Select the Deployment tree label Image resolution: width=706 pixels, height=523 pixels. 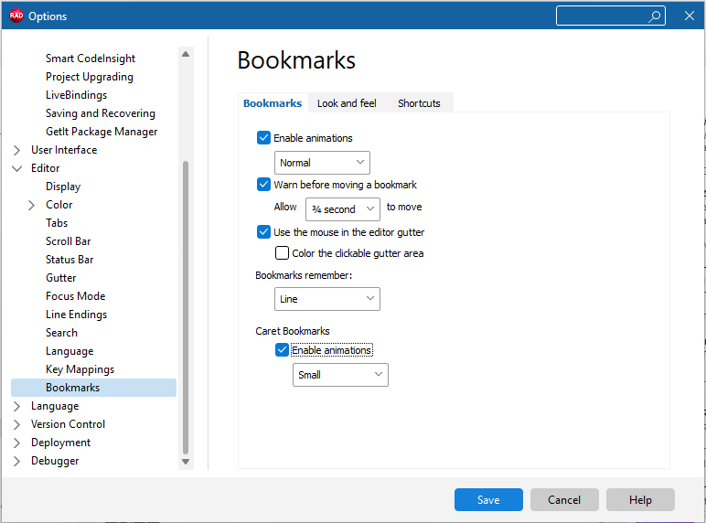point(60,443)
